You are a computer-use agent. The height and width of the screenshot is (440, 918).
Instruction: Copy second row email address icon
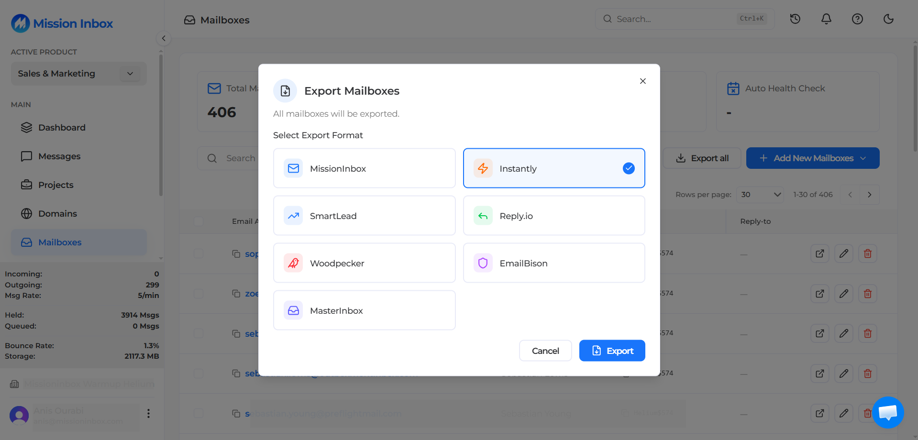click(x=236, y=294)
